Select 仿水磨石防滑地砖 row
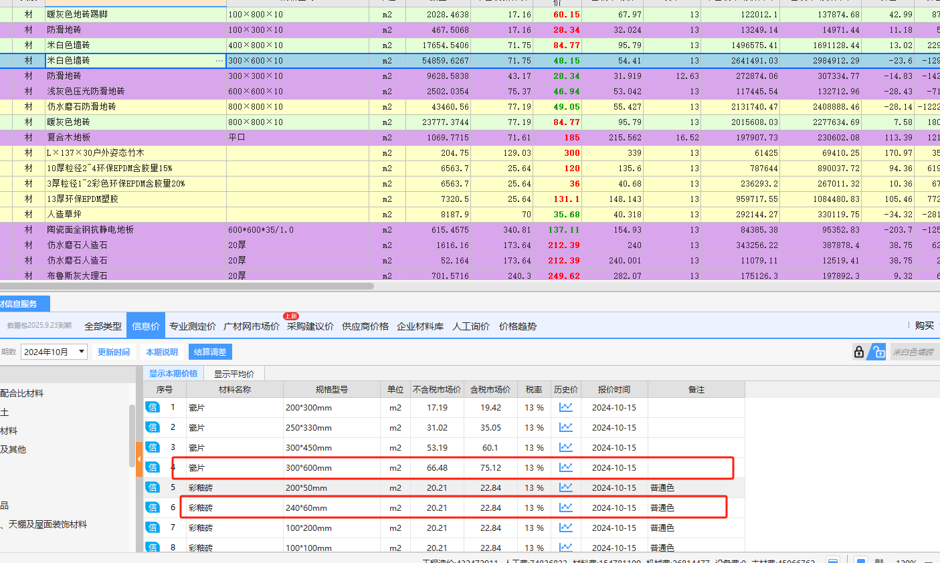Image resolution: width=940 pixels, height=563 pixels. tap(470, 107)
